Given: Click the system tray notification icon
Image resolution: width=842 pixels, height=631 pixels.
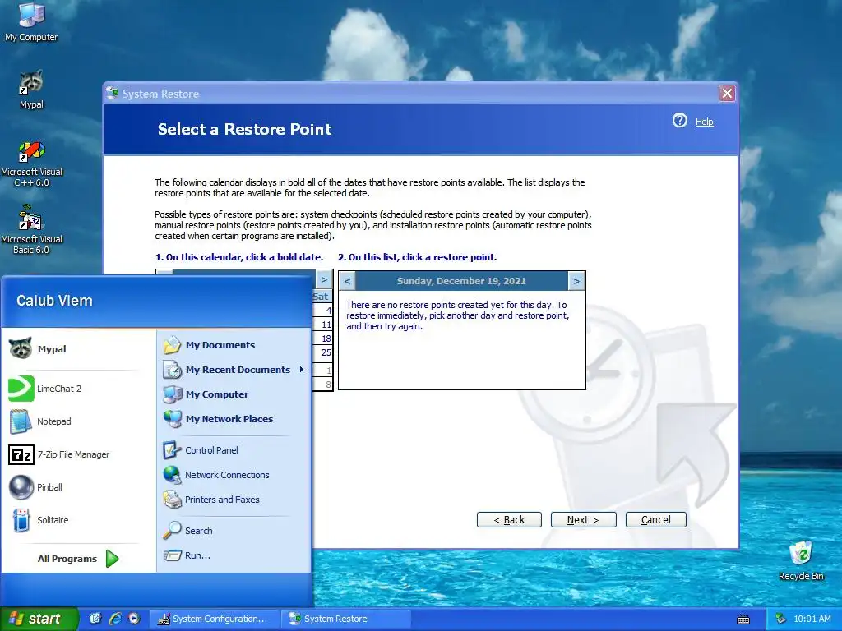Looking at the screenshot, I should click(x=781, y=619).
